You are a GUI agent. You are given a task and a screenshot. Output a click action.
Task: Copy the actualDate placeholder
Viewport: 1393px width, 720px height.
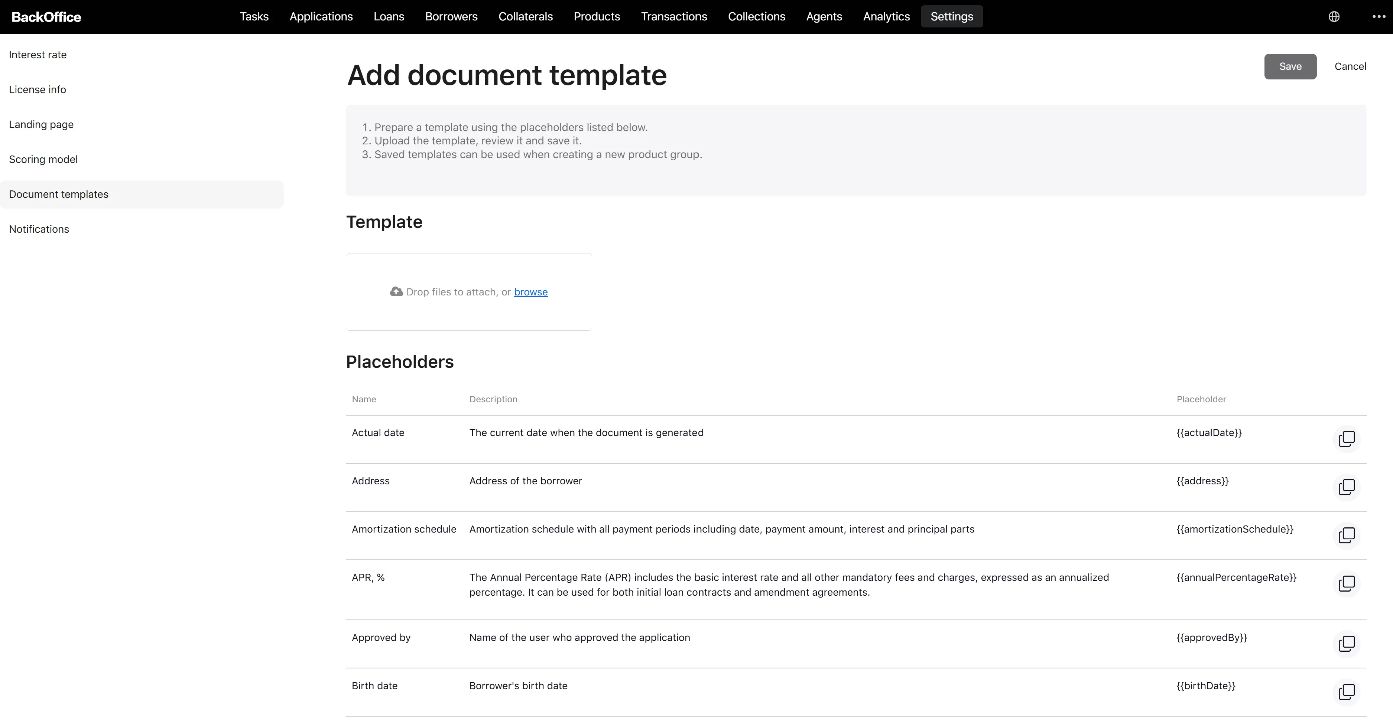[1347, 439]
